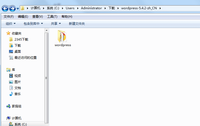Screen dimensions: 200x126
Task: Click the 桌面 desktop icon
Action: [11, 51]
